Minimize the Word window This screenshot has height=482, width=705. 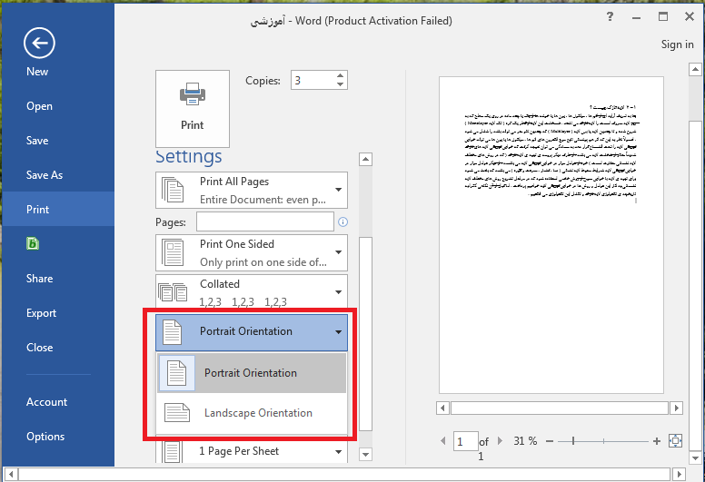(x=636, y=17)
